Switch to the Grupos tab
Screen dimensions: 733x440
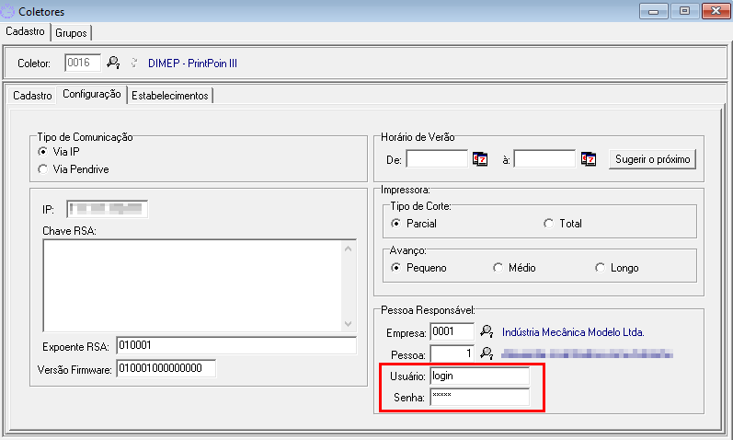tap(71, 32)
